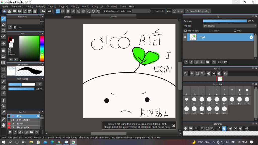Hide Lớp1 layer visibility dot
Screen dimensions: 258x145
pyautogui.click(x=185, y=37)
